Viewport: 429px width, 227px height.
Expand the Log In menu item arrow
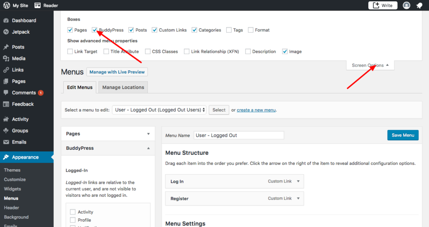pyautogui.click(x=298, y=182)
